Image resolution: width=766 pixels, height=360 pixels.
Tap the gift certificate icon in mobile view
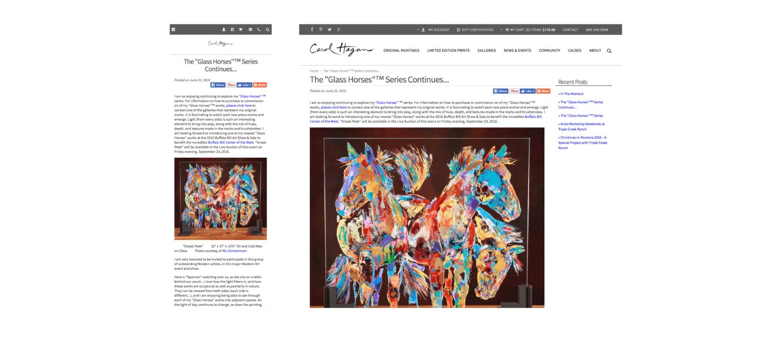(x=232, y=30)
